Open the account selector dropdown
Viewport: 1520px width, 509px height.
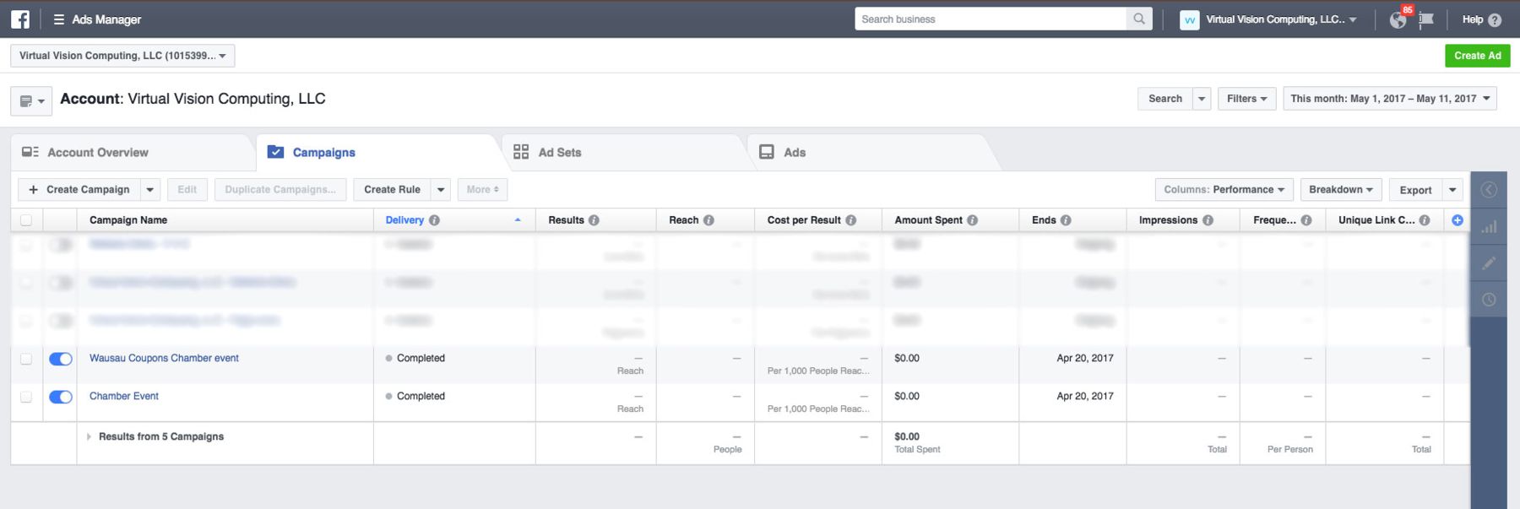122,56
